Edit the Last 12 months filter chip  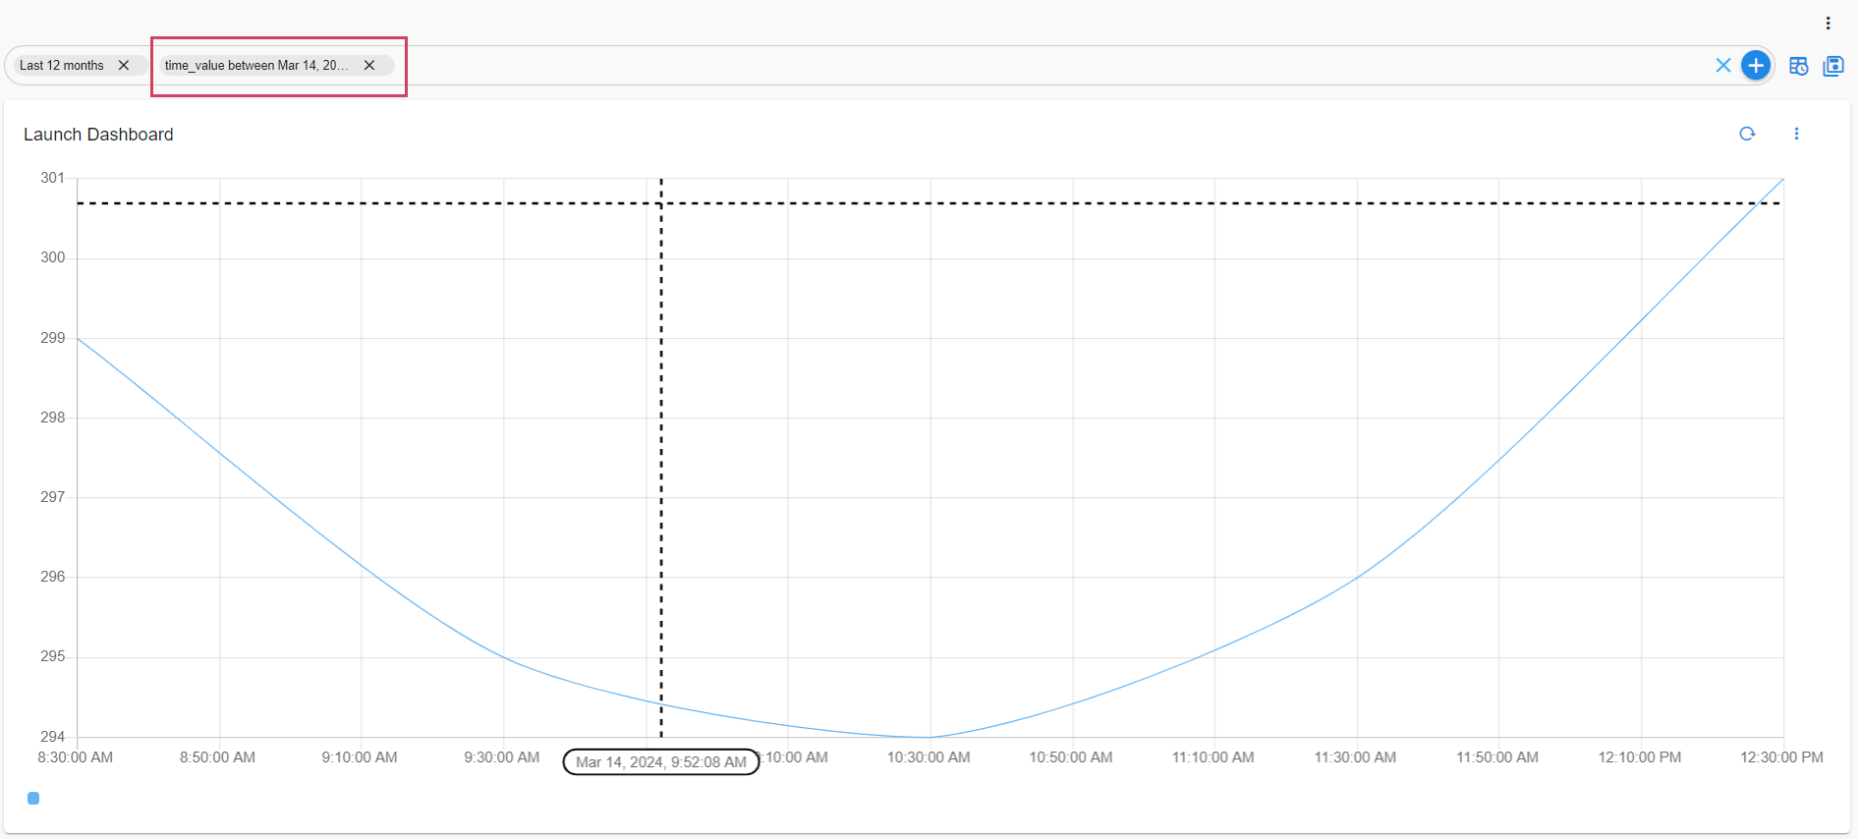(x=62, y=66)
